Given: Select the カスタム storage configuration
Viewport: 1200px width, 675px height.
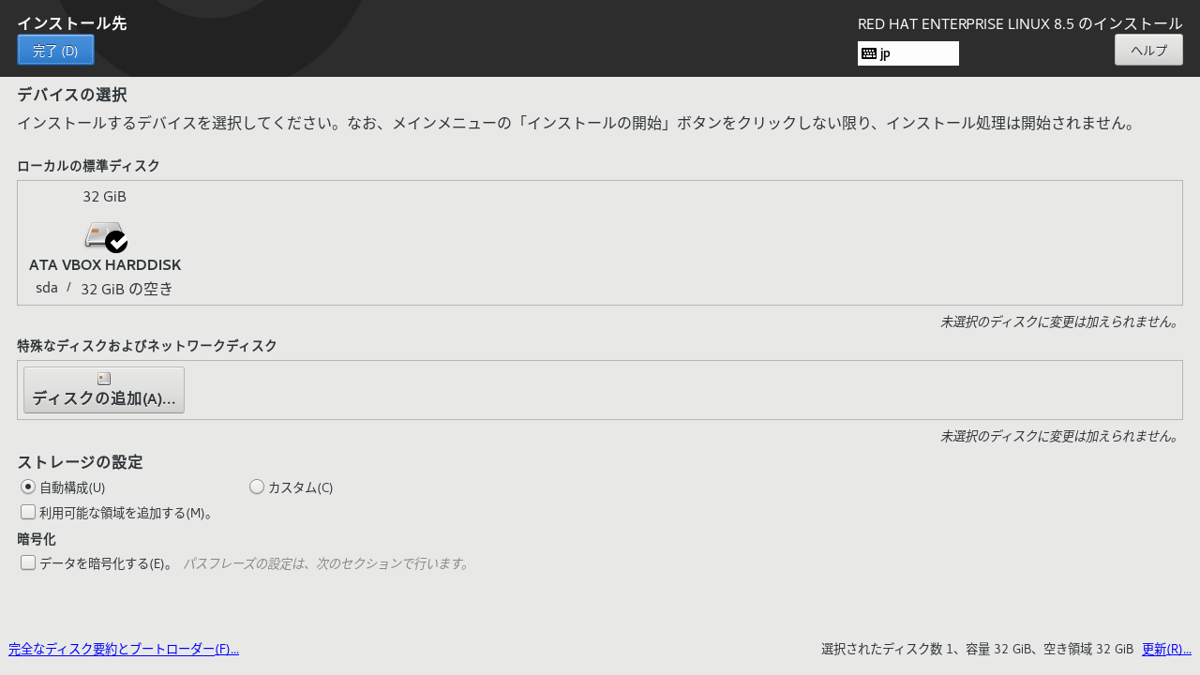Looking at the screenshot, I should pyautogui.click(x=257, y=486).
